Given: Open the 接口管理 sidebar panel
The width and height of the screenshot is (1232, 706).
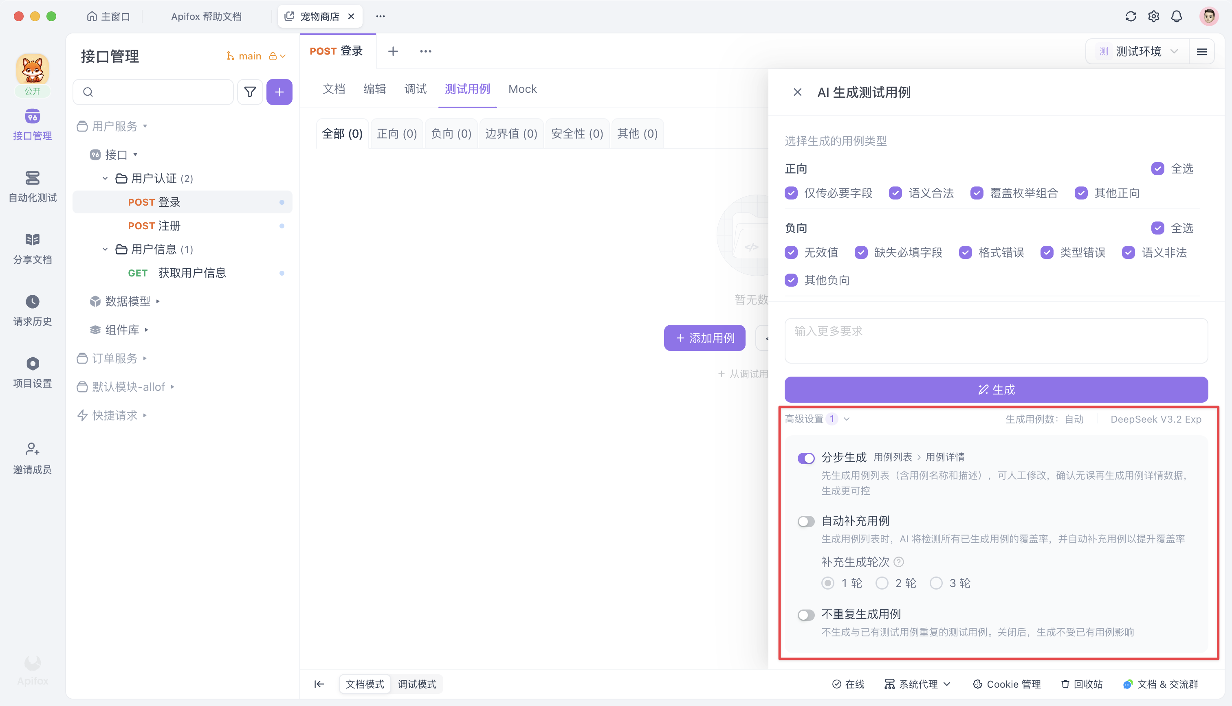Looking at the screenshot, I should [x=32, y=125].
